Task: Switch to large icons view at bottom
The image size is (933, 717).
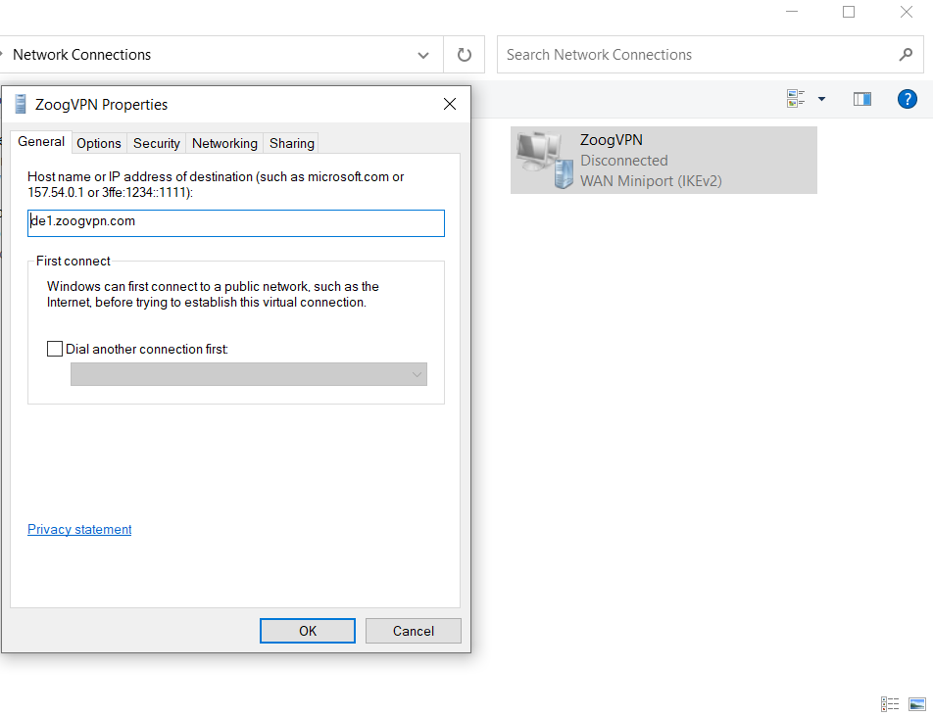Action: tap(917, 704)
